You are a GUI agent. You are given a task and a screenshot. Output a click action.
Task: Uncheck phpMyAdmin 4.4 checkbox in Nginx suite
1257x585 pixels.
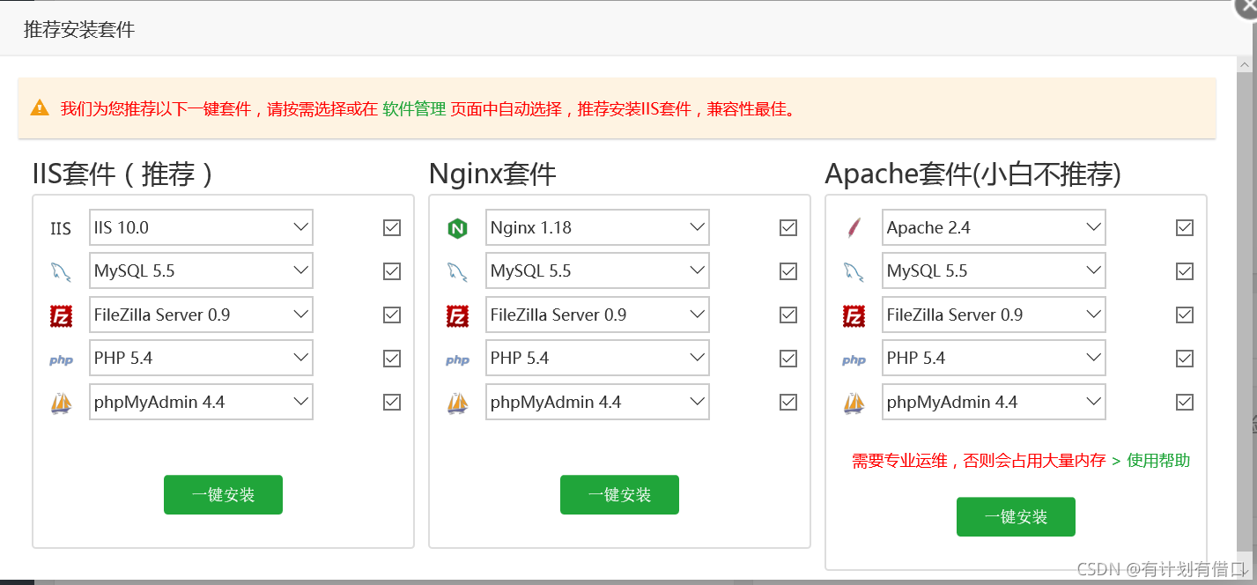pyautogui.click(x=788, y=402)
